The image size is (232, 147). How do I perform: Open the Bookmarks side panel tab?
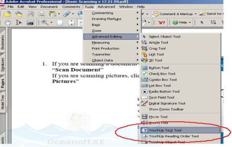[x=3, y=42]
